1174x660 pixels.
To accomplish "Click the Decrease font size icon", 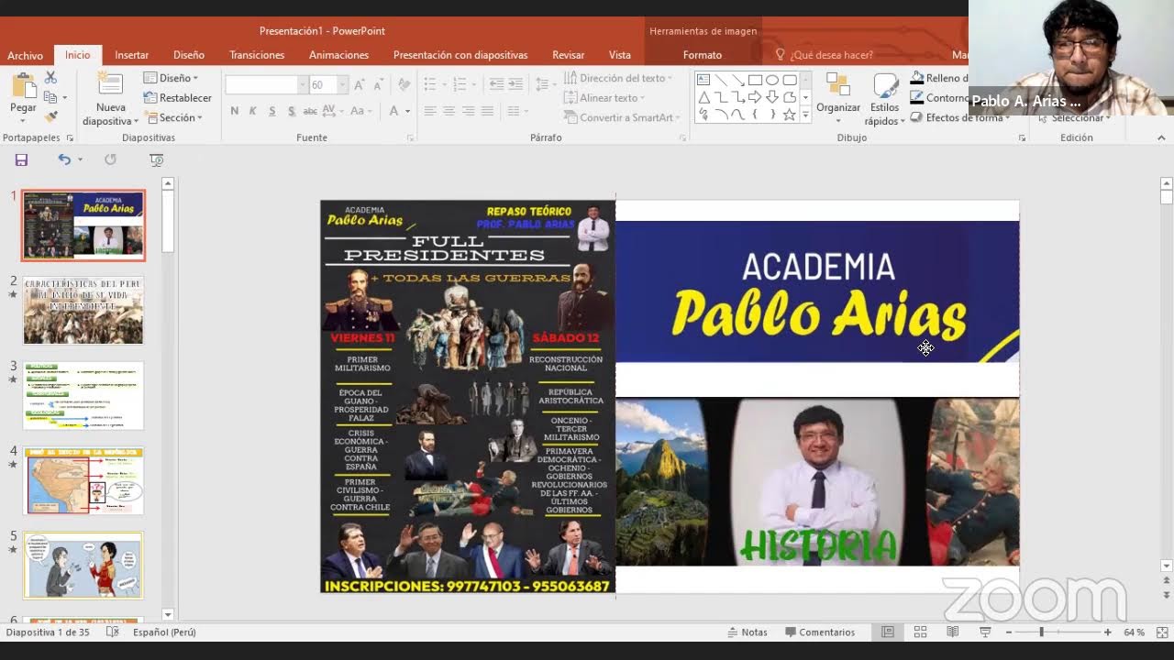I will click(381, 84).
